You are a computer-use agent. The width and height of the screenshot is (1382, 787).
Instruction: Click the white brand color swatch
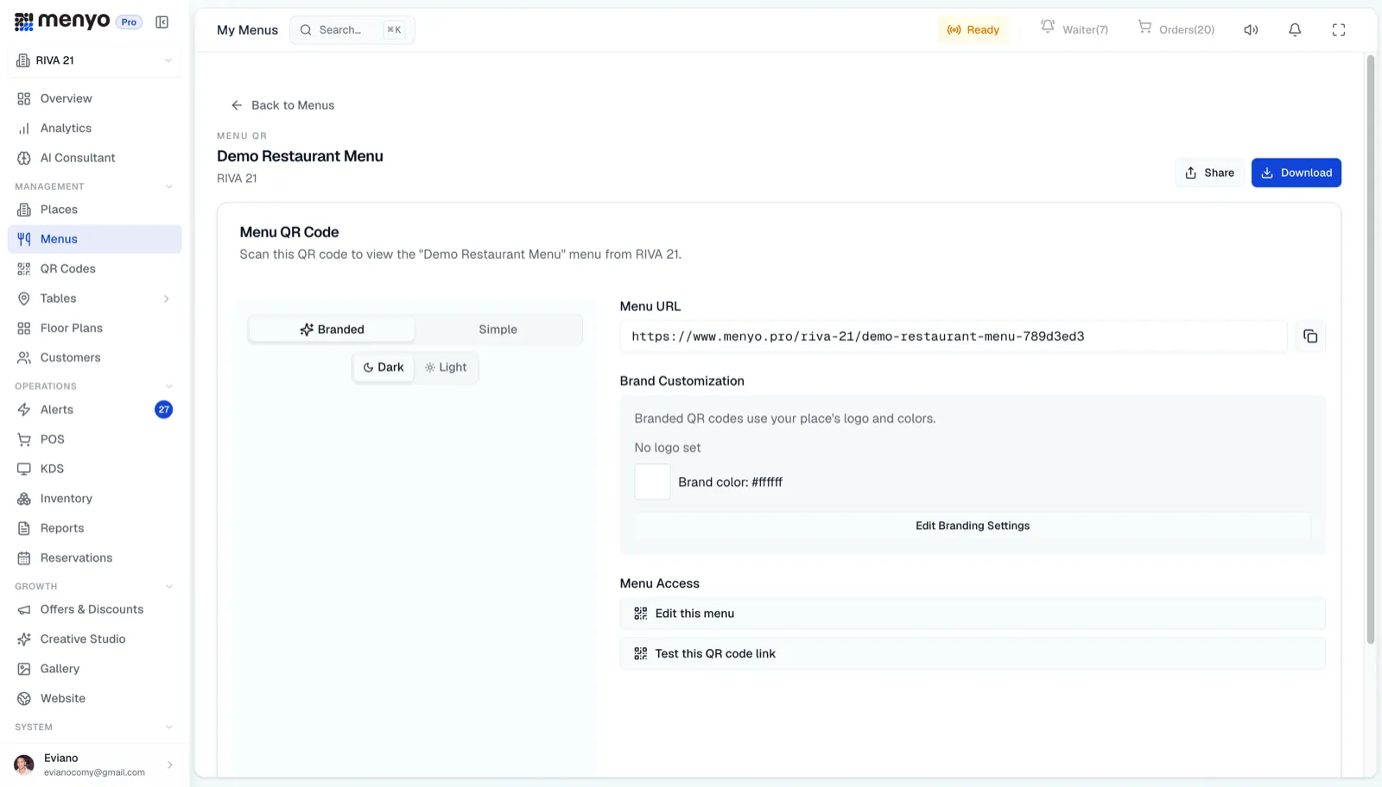pos(652,482)
